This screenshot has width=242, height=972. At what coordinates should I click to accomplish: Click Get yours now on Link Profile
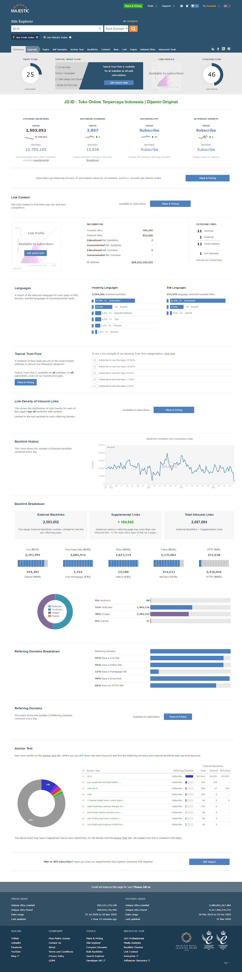pos(36,253)
